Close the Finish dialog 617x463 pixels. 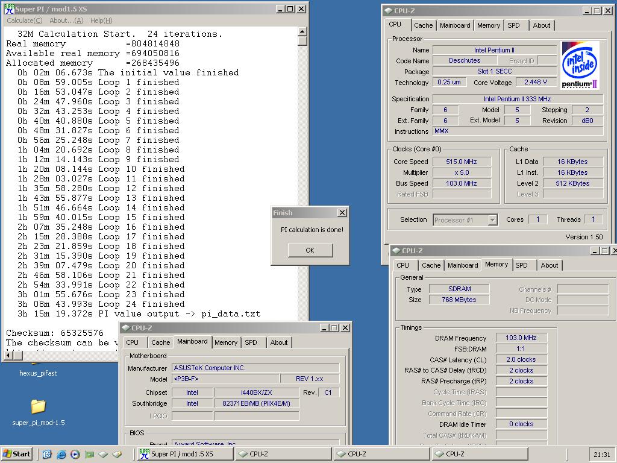pos(342,213)
